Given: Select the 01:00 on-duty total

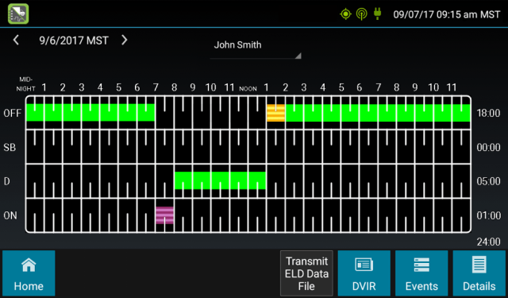Looking at the screenshot, I should [x=489, y=215].
